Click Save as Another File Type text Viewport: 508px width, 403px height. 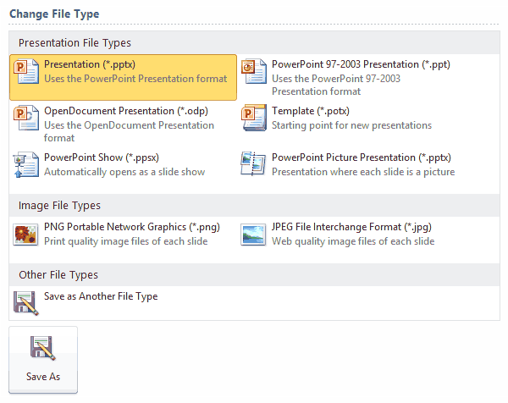101,296
